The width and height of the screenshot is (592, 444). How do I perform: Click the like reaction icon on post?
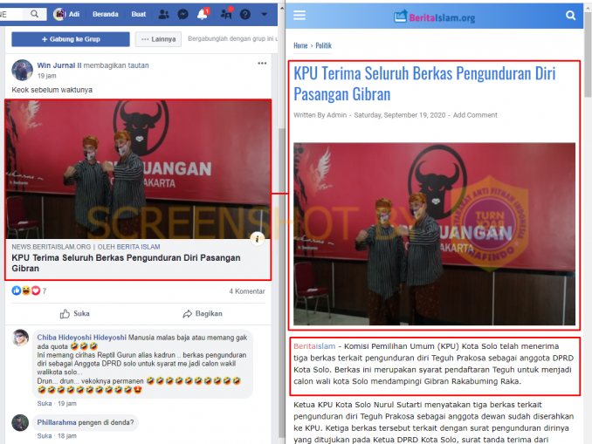17,290
